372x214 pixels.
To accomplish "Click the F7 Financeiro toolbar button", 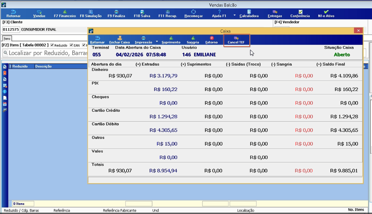I will 65,13.
